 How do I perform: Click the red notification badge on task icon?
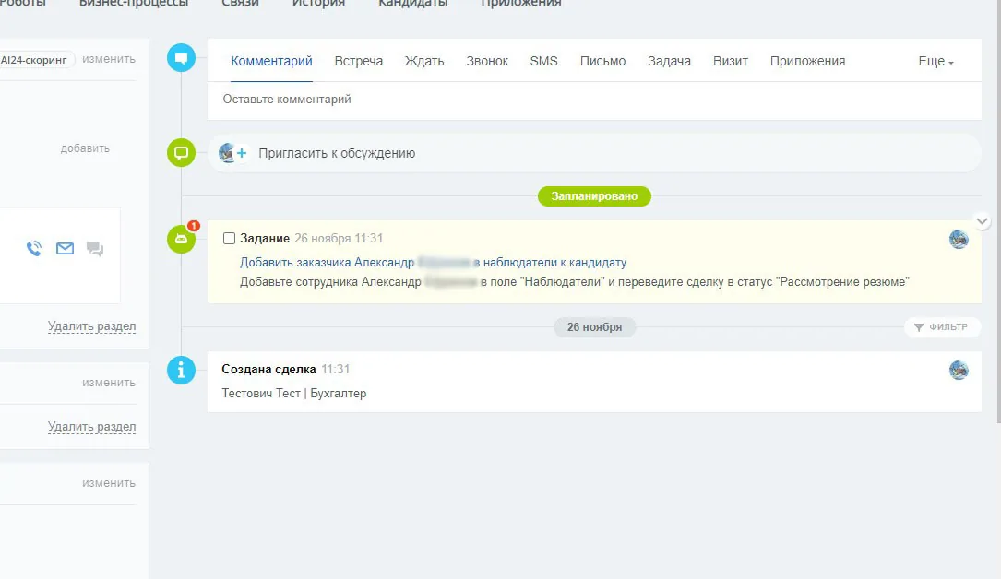click(194, 226)
